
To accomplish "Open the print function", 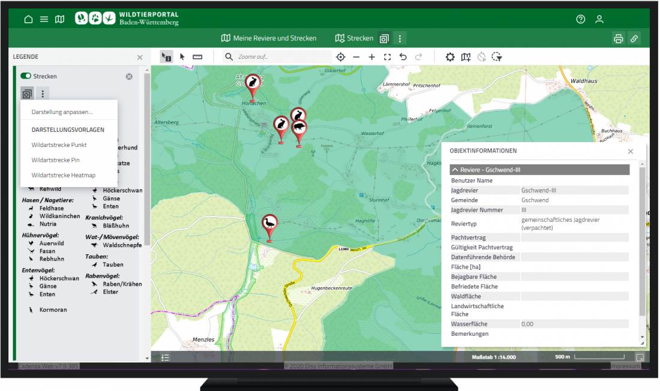I will 619,38.
